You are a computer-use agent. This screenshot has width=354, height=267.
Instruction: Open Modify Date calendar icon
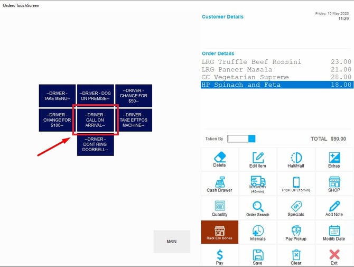click(x=334, y=231)
